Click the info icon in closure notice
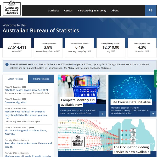The image size is (157, 157). point(7,64)
